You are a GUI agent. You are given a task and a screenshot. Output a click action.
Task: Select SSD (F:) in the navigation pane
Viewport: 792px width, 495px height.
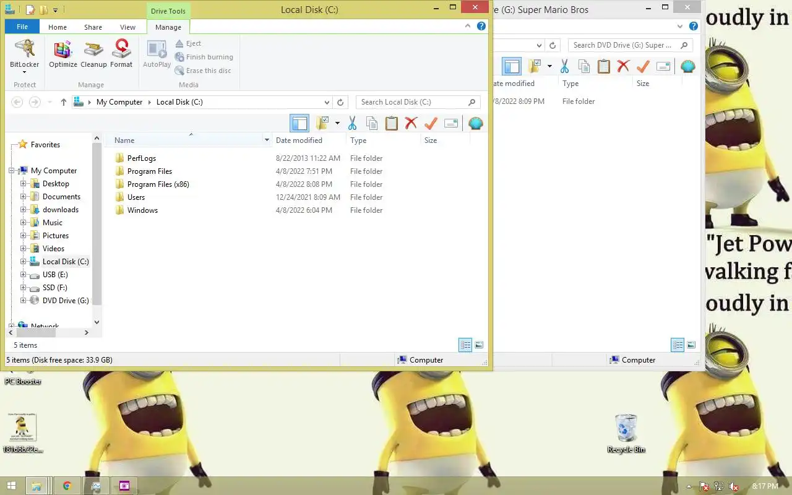pyautogui.click(x=54, y=288)
